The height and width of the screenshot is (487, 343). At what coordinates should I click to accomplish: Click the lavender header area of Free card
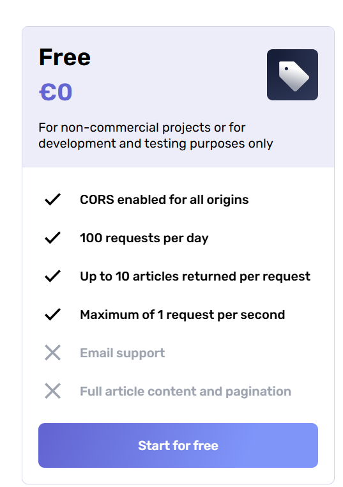pyautogui.click(x=178, y=97)
